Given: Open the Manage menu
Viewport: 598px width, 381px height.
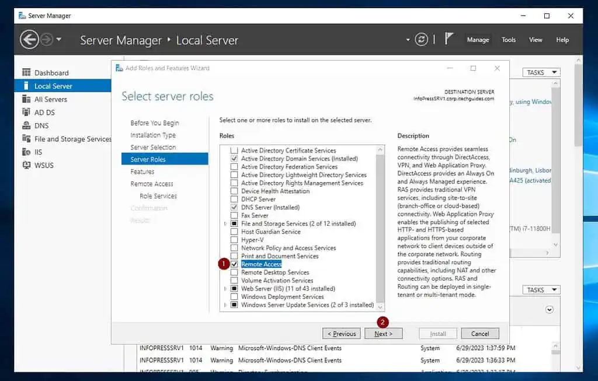Looking at the screenshot, I should pos(478,40).
